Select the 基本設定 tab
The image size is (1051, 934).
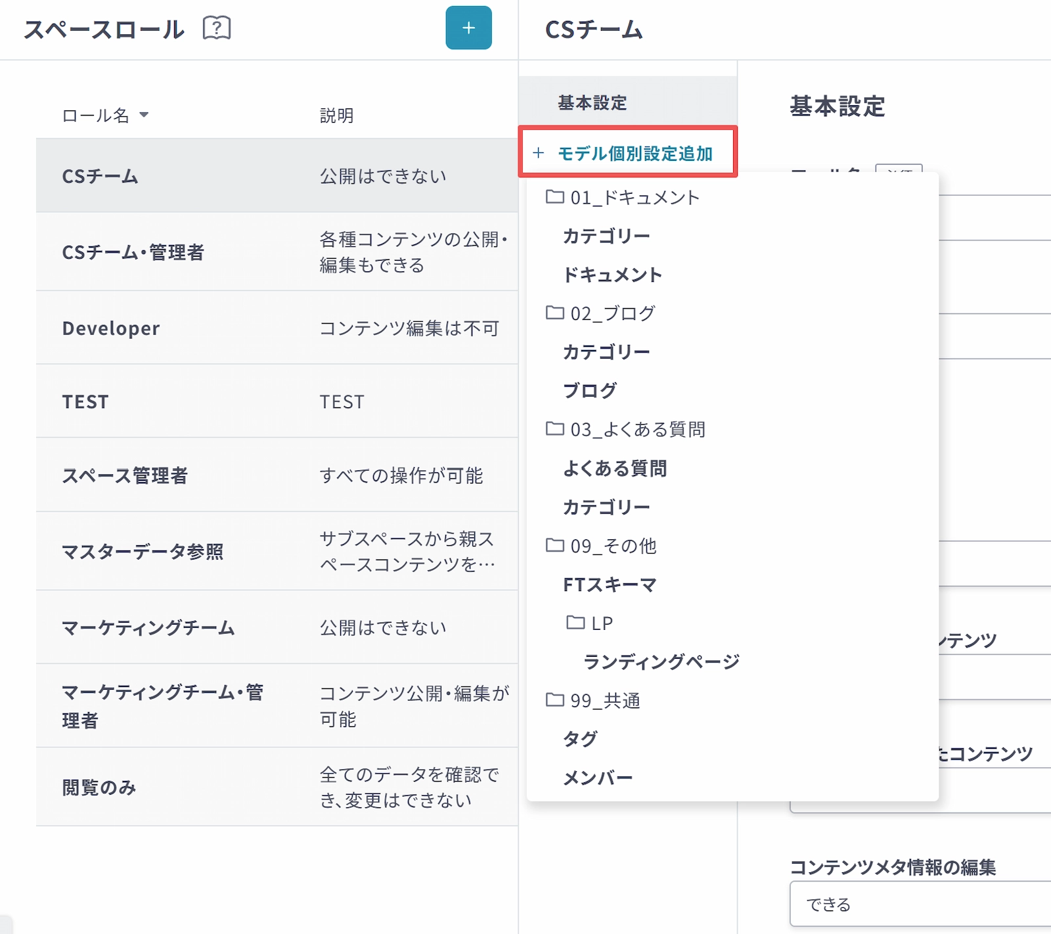point(593,102)
